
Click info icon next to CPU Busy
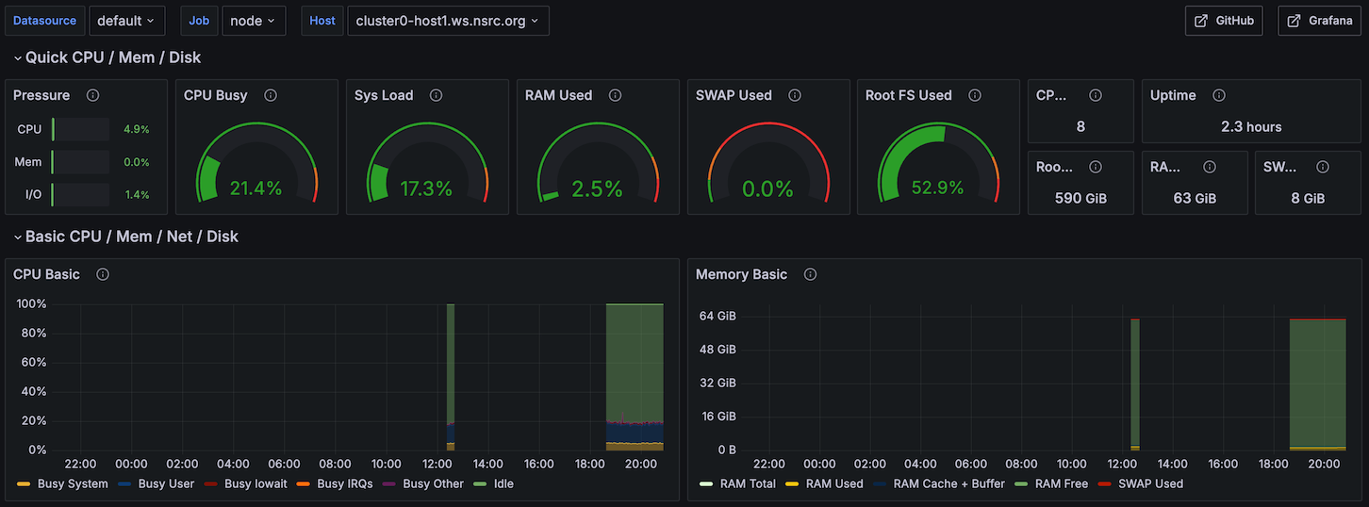(271, 95)
